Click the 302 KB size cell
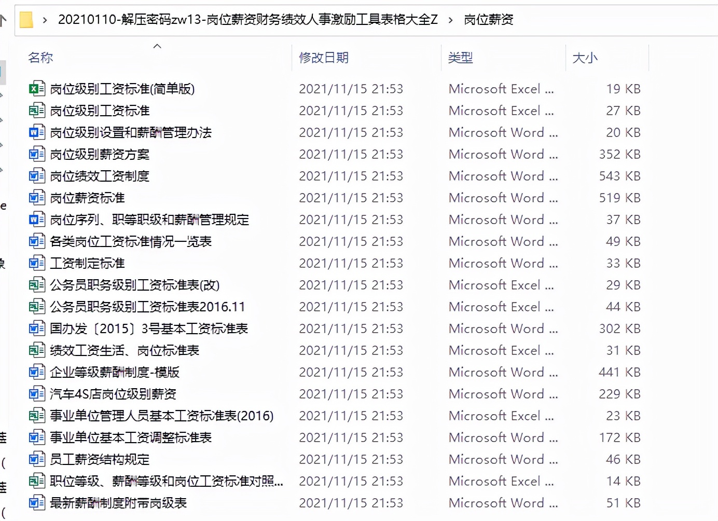 tap(619, 328)
